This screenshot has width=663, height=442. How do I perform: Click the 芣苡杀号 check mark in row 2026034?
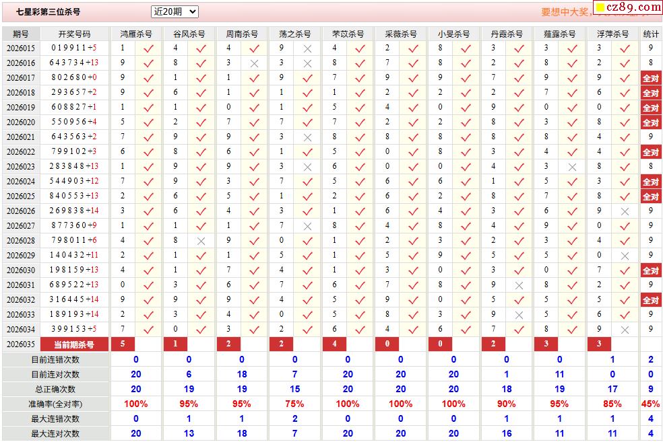coord(360,330)
